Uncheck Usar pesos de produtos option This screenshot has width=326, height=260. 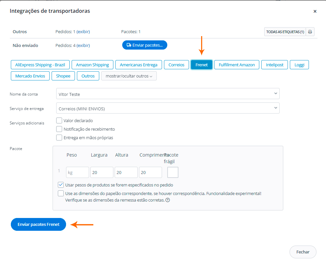[61, 185]
